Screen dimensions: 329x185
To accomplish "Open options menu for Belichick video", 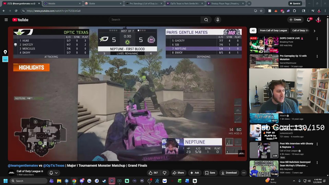I will pos(317,163).
